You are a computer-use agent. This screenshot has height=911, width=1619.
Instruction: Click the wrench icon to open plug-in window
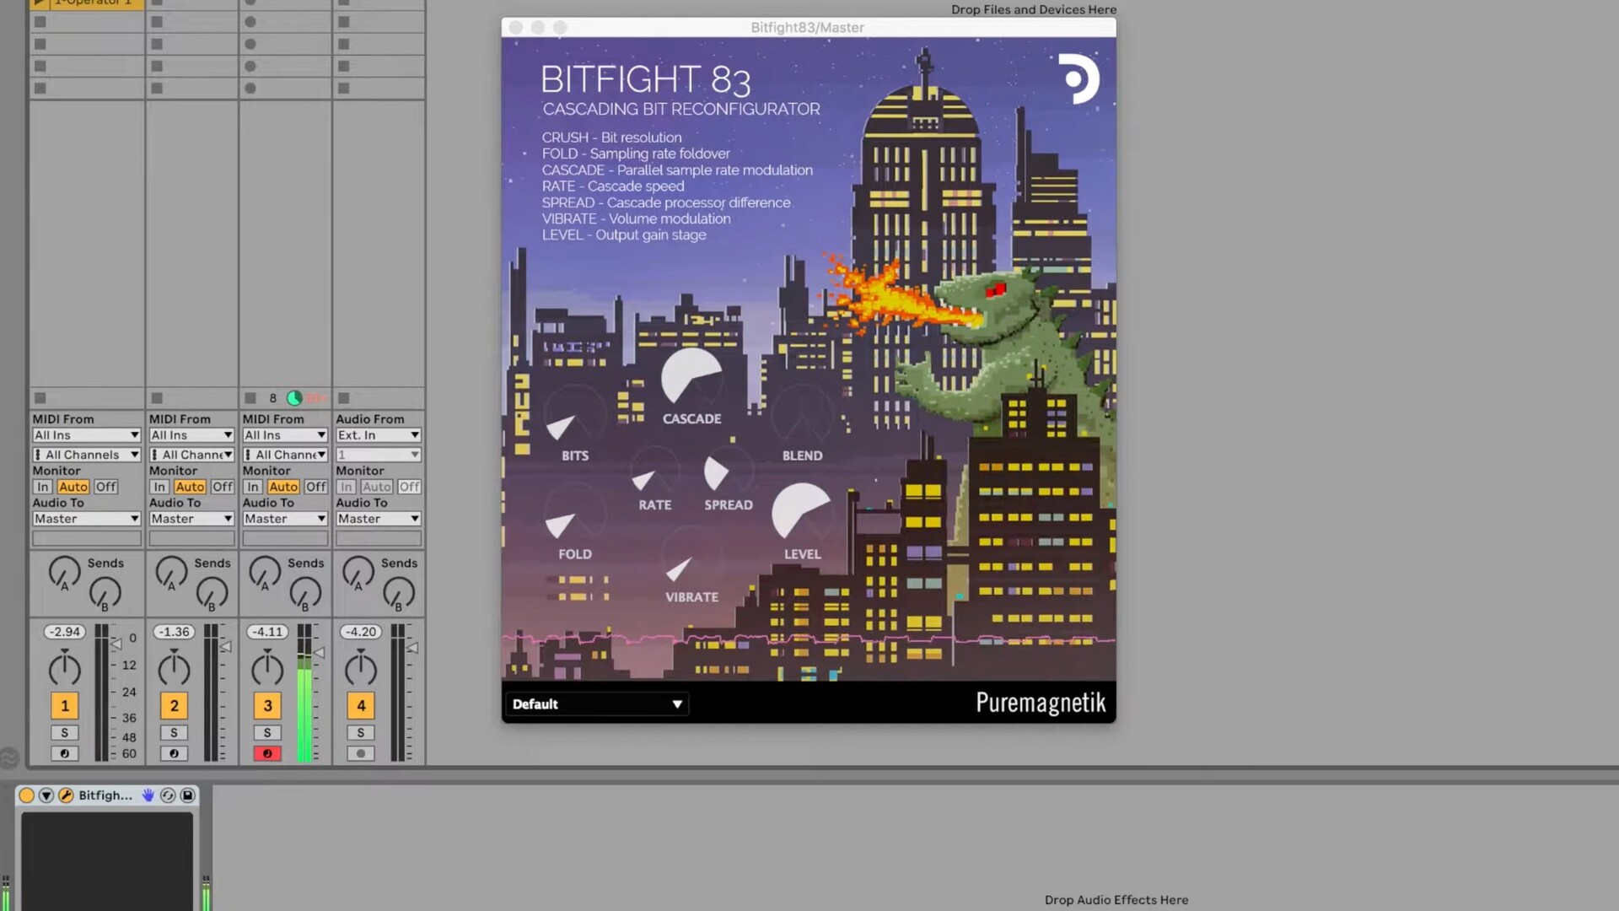coord(66,795)
